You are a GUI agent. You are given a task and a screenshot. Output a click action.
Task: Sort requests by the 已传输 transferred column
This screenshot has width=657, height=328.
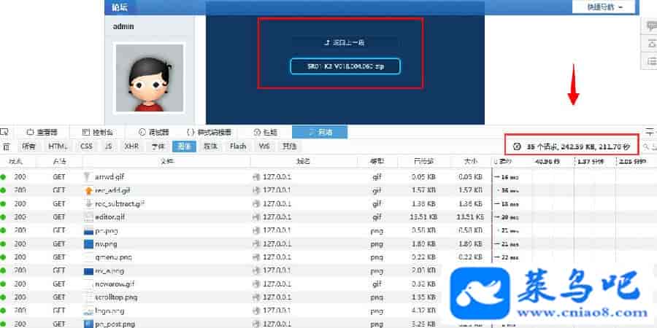[x=424, y=161]
